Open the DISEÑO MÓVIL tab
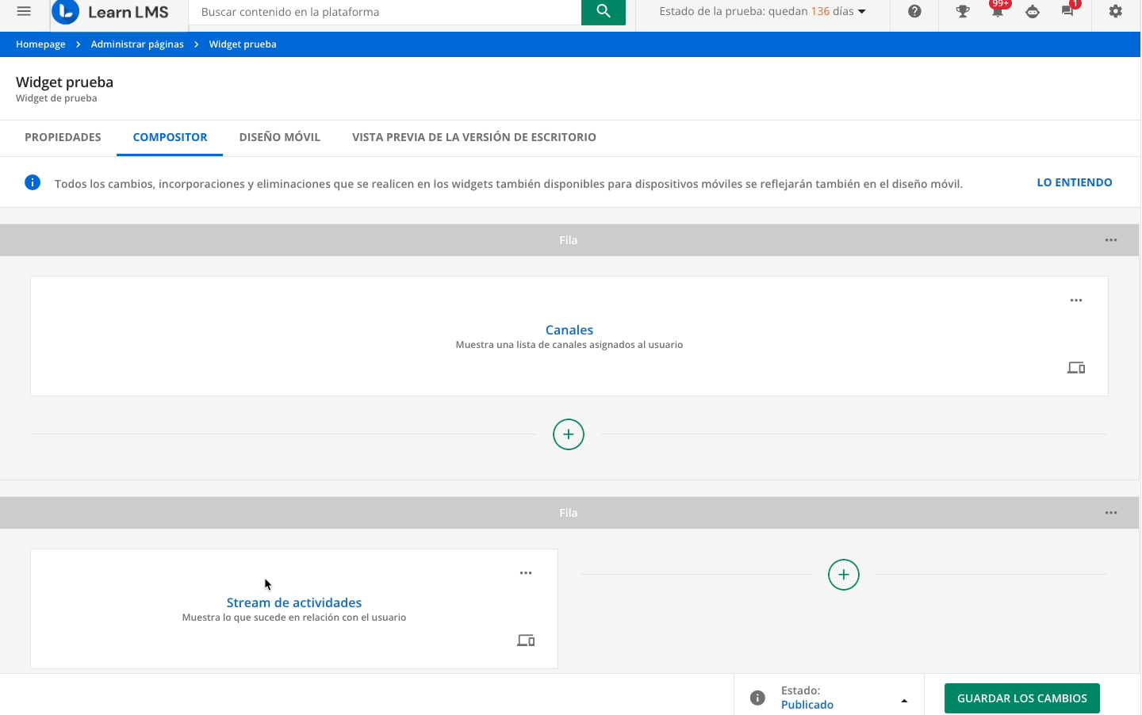Image resolution: width=1142 pixels, height=715 pixels. (x=279, y=137)
